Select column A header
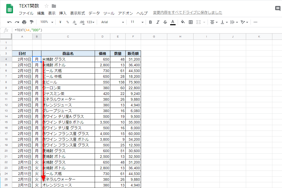282x188 pixels. coord(22,36)
